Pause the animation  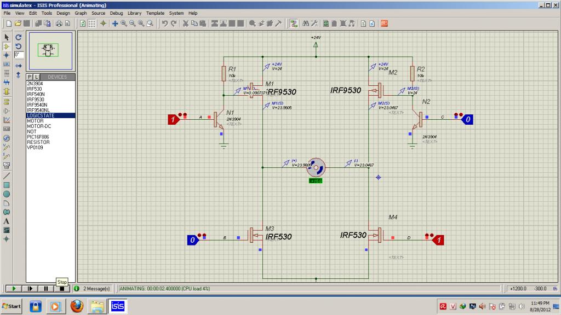point(46,288)
